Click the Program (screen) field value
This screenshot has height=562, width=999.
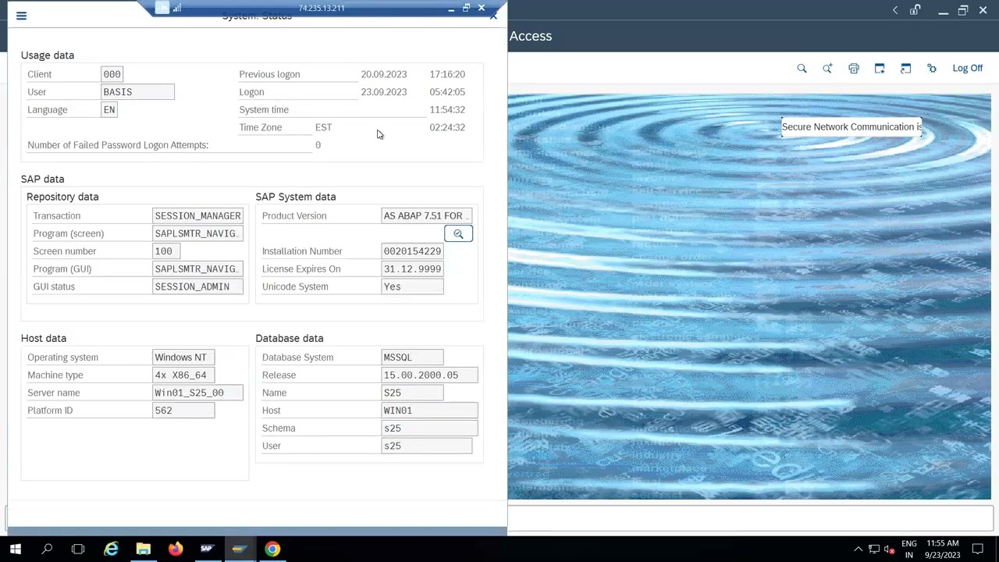(197, 233)
